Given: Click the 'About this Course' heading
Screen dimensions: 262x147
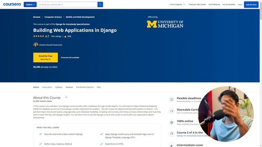Looking at the screenshot, I should coord(47,98).
